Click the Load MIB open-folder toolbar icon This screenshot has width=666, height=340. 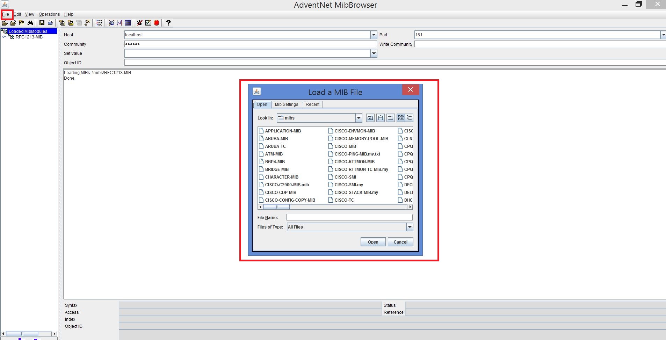[x=5, y=23]
